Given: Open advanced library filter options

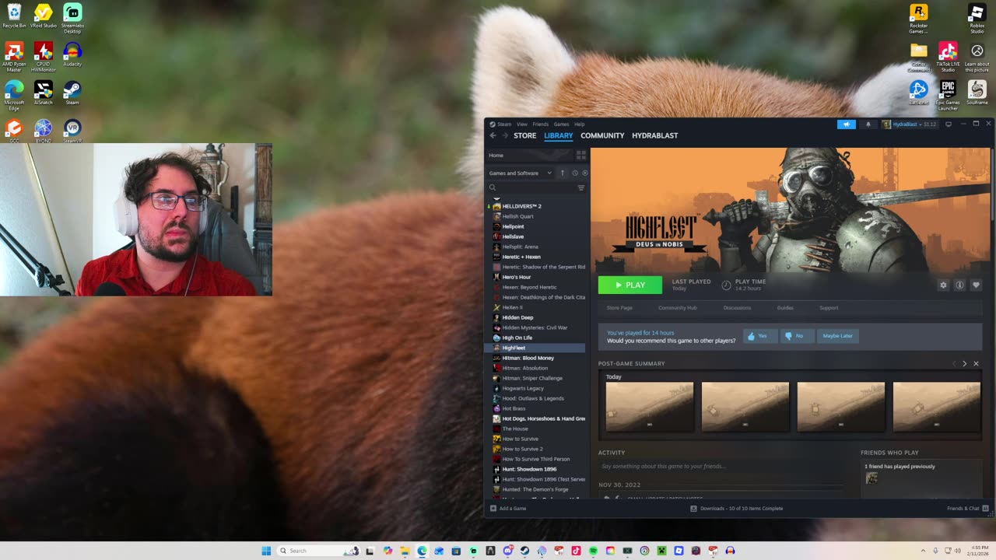Looking at the screenshot, I should point(580,187).
